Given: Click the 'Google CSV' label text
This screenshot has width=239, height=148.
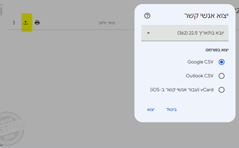Looking at the screenshot, I should tap(200, 62).
